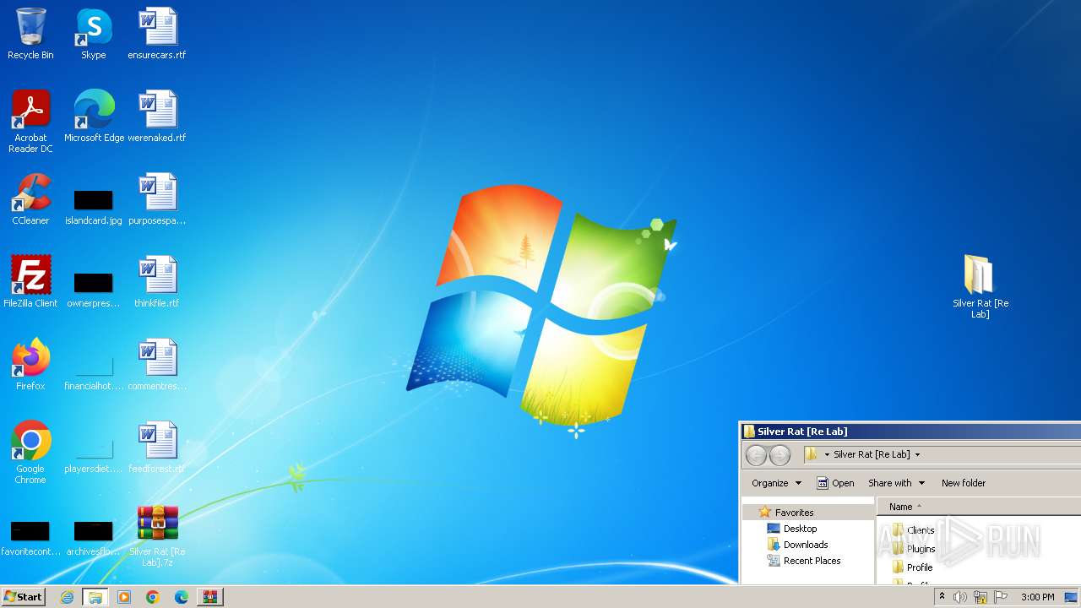Open CCleaner desktop shortcut
Screen dimensions: 1081x608
tap(30, 199)
